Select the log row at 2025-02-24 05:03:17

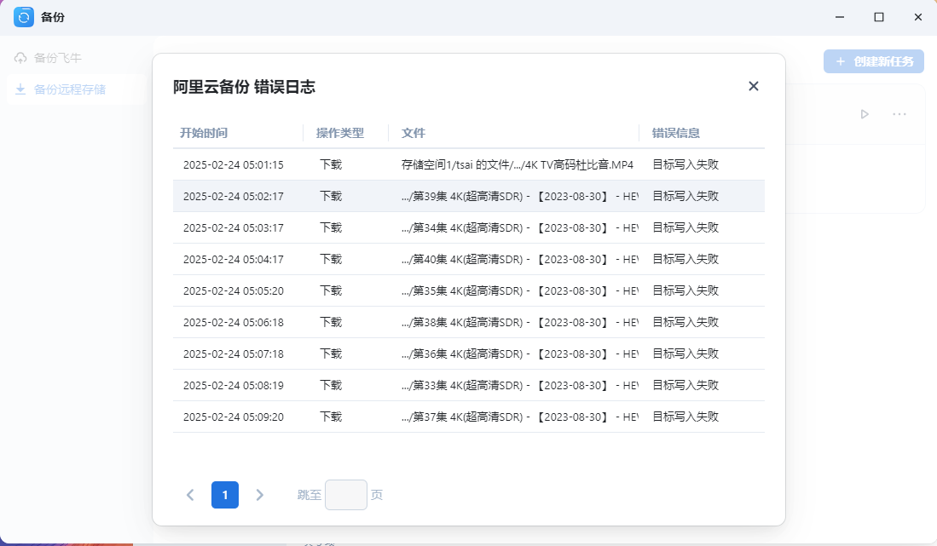tap(469, 228)
